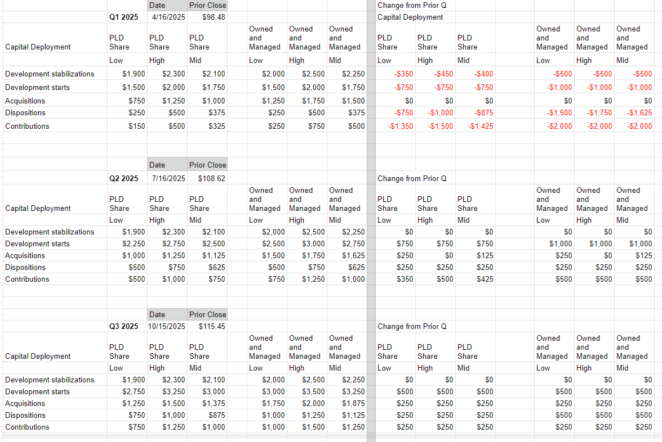
Task: Select the -$875 dispositions mid change cell
Action: pyautogui.click(x=476, y=113)
